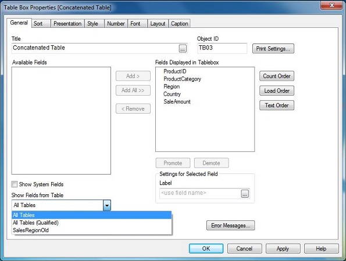Choose All Tables (Qualified) option
The height and width of the screenshot is (261, 346).
(x=91, y=223)
